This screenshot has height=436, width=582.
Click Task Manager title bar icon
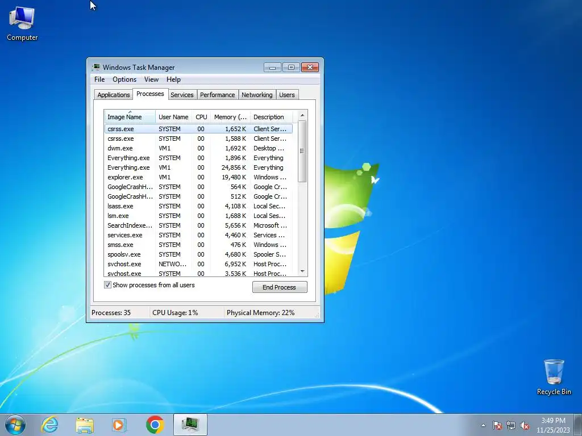click(x=96, y=67)
